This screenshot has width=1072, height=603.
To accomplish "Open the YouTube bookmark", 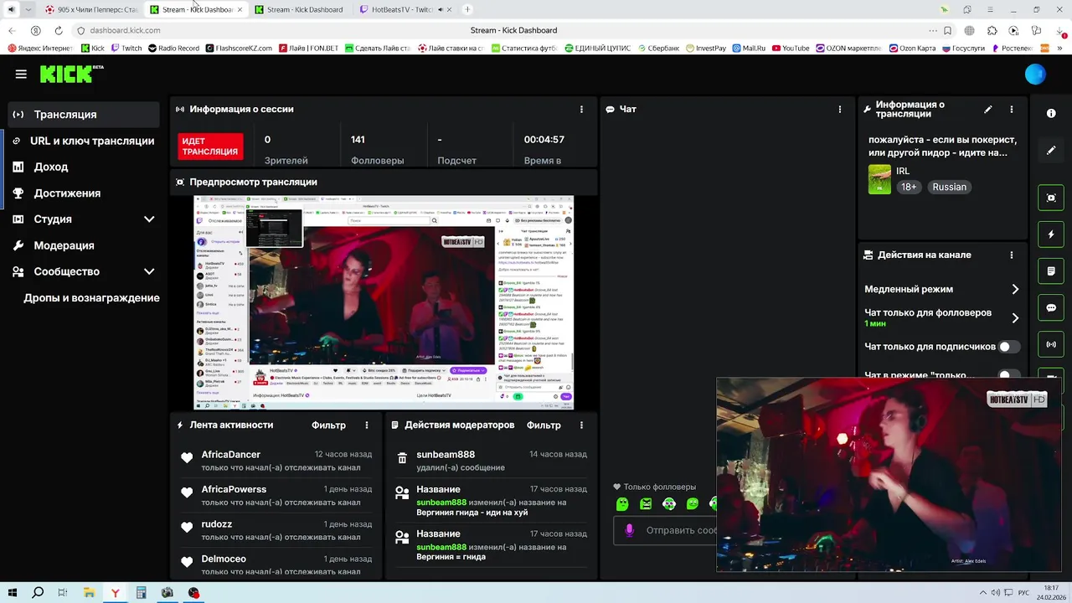I will [791, 49].
